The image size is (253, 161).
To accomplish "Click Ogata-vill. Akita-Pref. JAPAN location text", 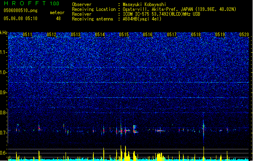I will coord(179,9).
